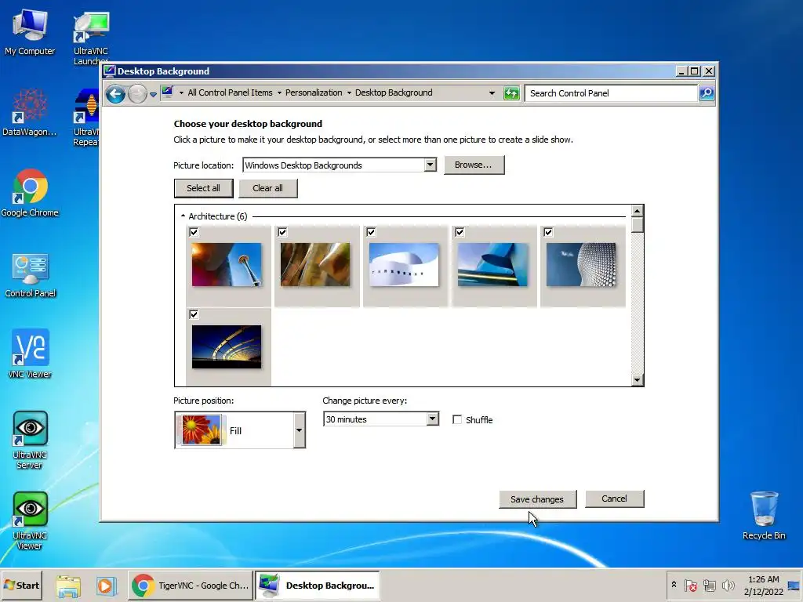Open UltraVNC Launcher desktop shortcut

[x=91, y=36]
